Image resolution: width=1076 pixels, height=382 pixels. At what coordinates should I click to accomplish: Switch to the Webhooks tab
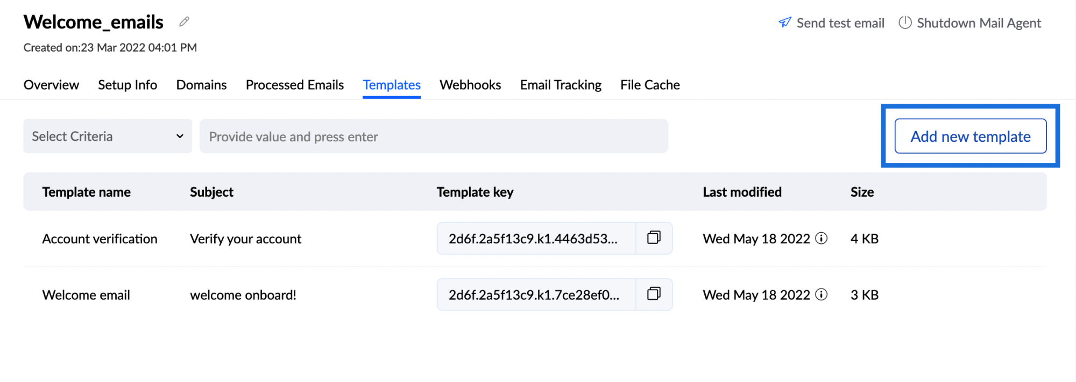[470, 84]
